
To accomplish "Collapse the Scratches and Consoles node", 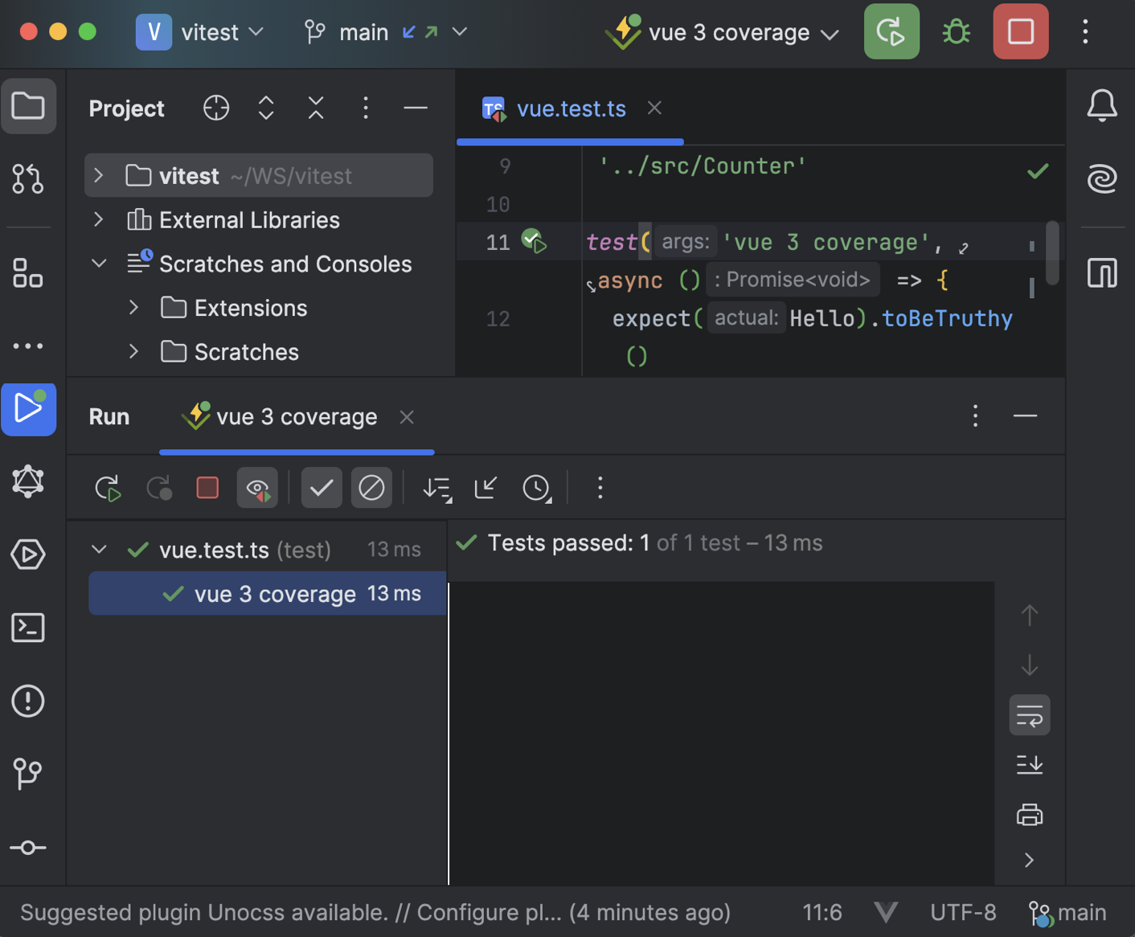I will coord(98,263).
